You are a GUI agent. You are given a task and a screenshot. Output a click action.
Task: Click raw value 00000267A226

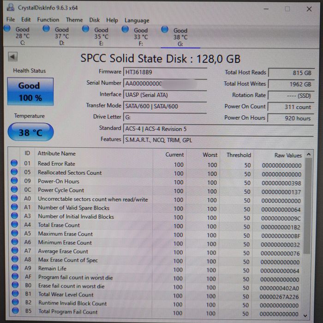[x=279, y=297]
